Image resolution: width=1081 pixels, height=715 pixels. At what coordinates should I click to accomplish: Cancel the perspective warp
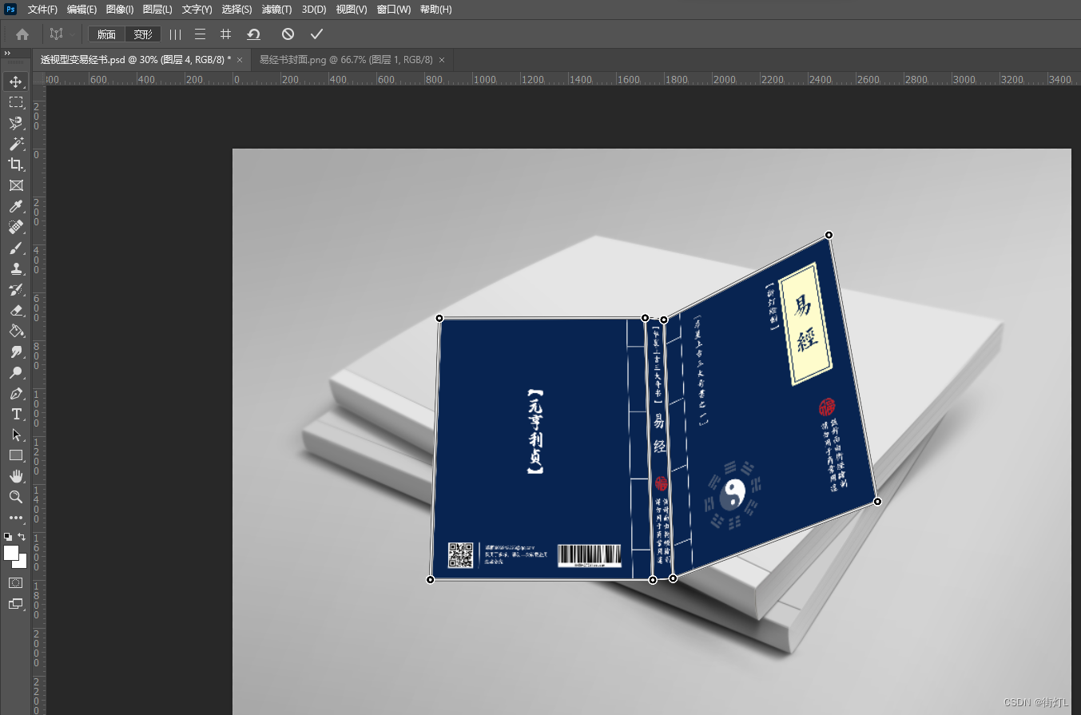coord(288,34)
